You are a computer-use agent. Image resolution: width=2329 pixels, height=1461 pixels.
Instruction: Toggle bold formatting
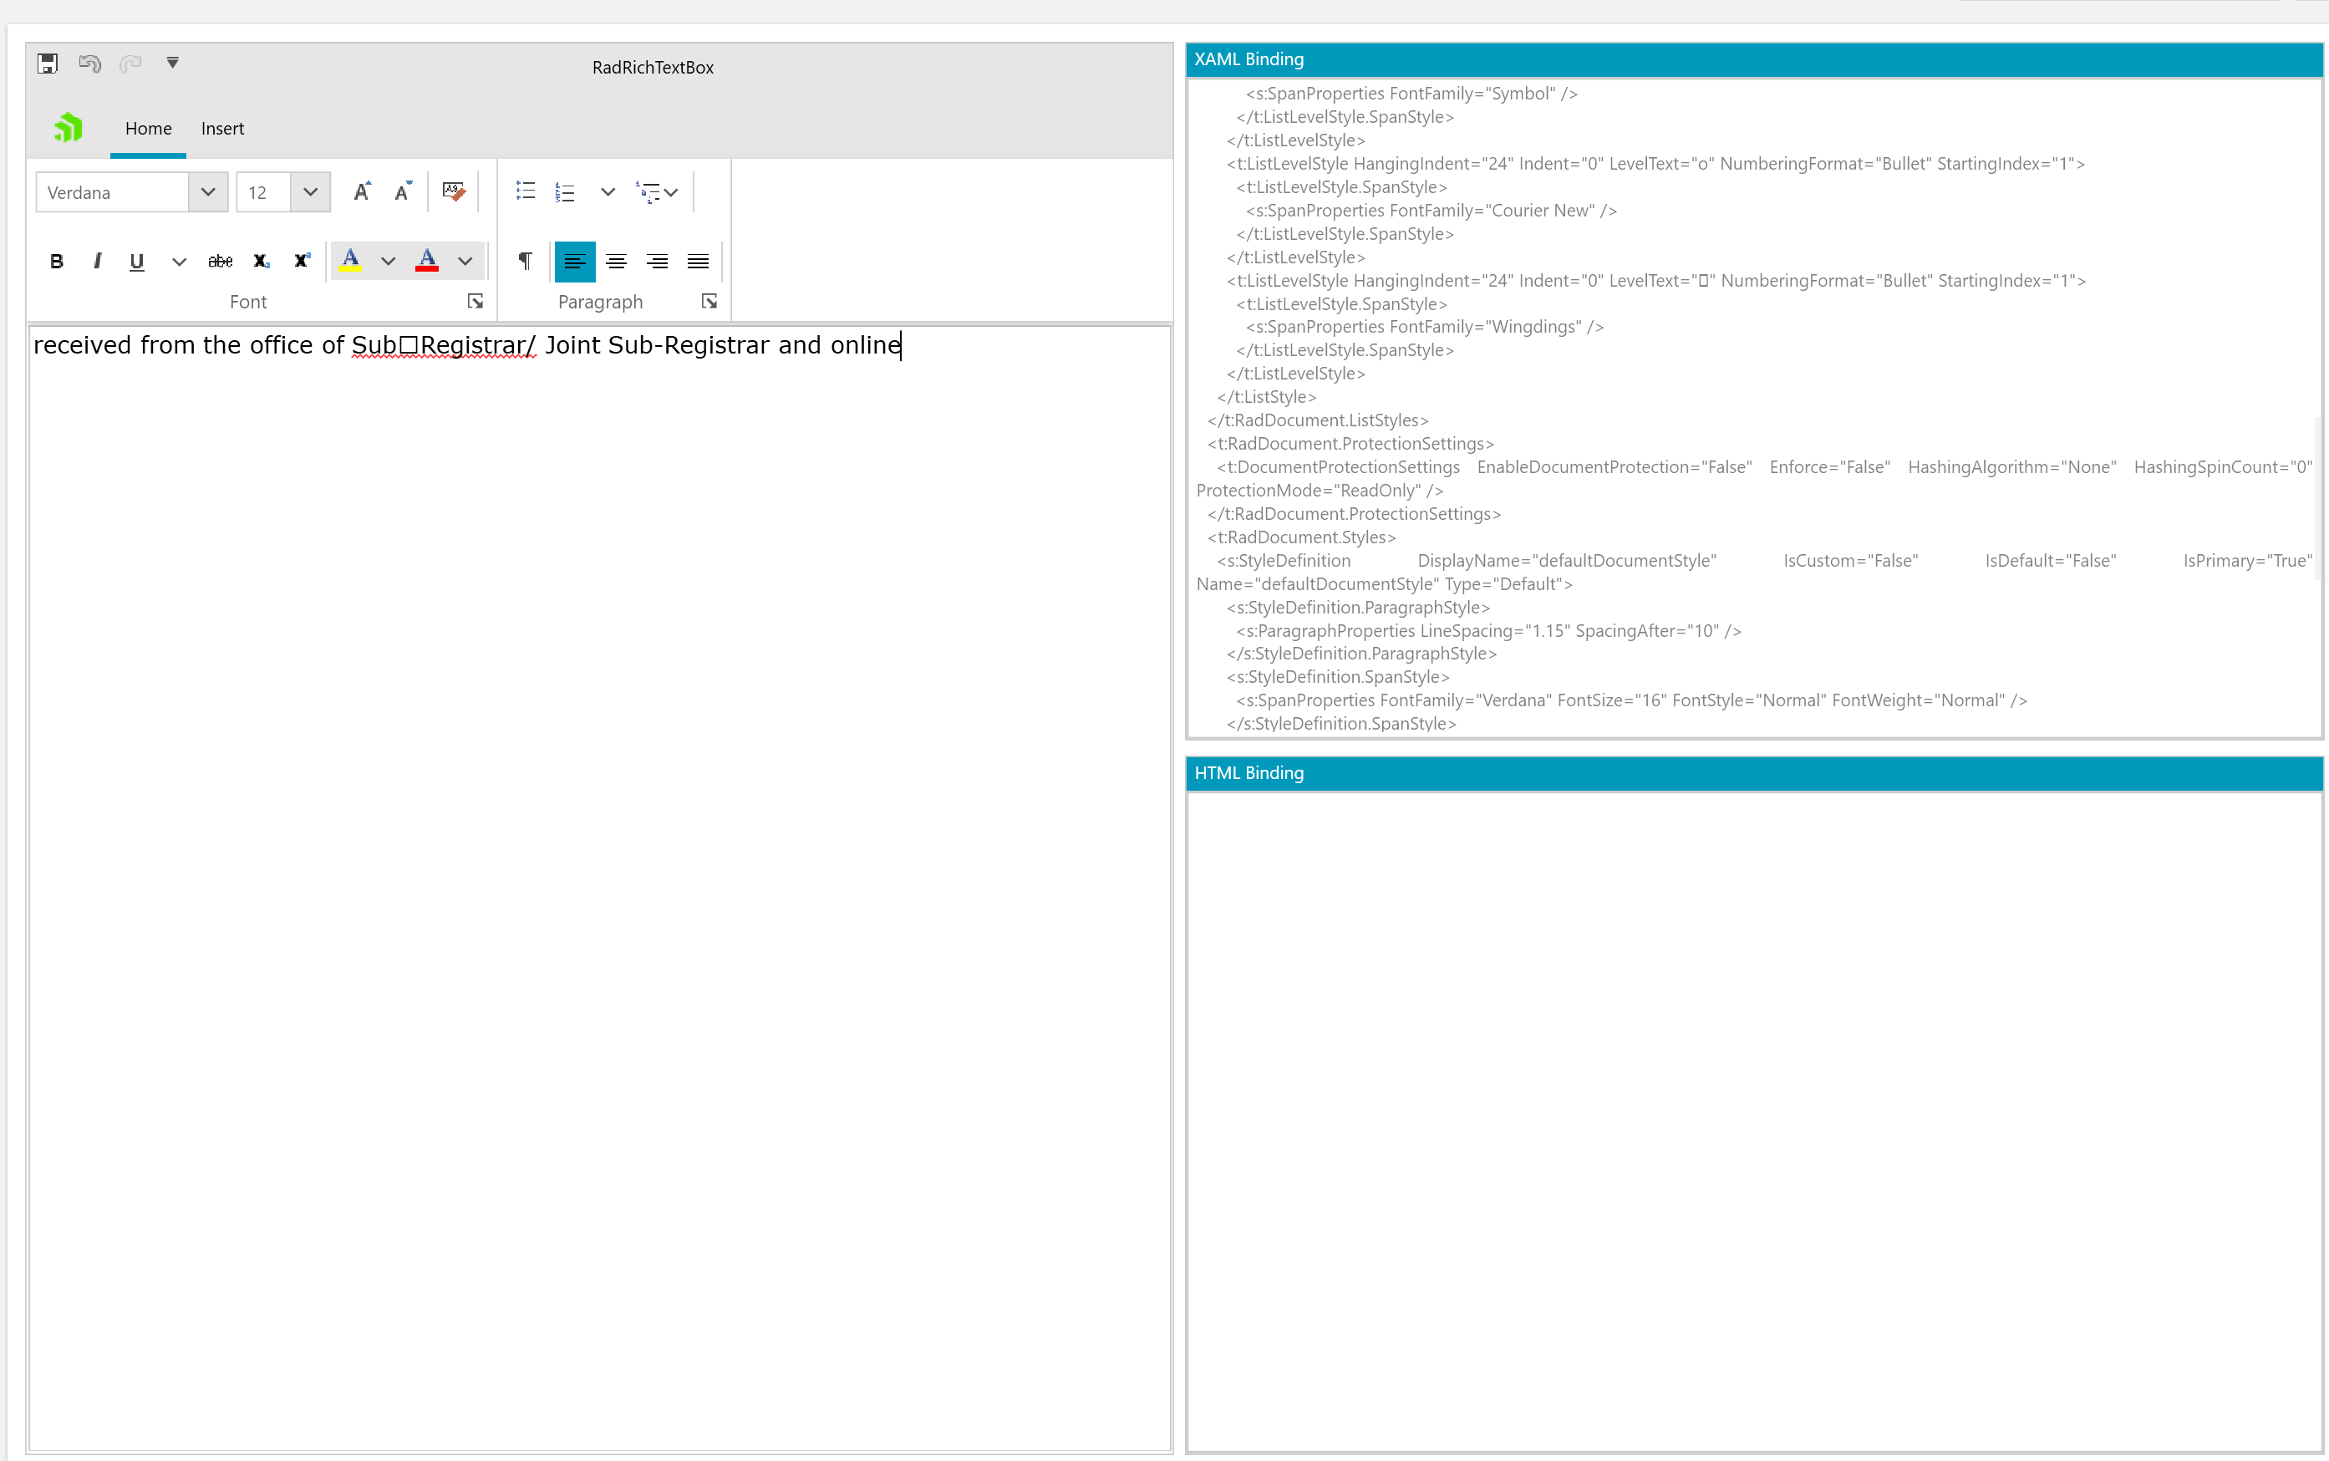click(57, 261)
